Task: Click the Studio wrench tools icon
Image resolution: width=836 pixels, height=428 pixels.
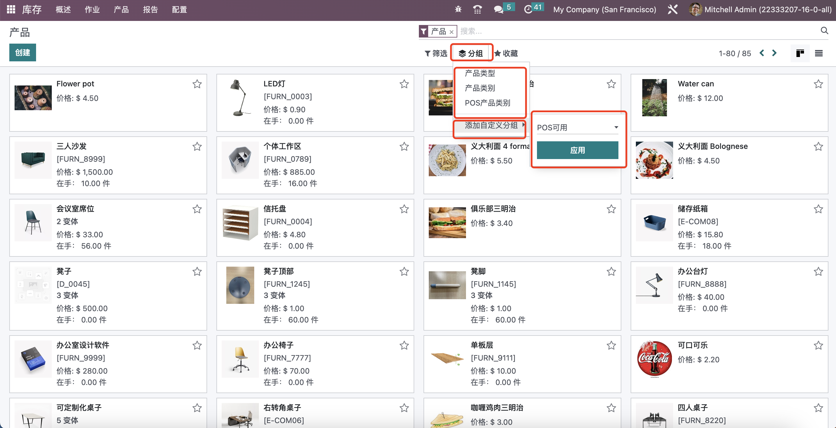Action: point(673,9)
